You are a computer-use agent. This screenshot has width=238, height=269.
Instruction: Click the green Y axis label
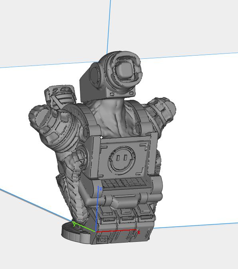pos(74,224)
